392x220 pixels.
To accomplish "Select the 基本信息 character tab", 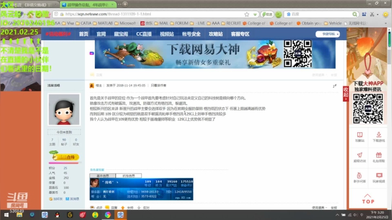I will pyautogui.click(x=102, y=176).
